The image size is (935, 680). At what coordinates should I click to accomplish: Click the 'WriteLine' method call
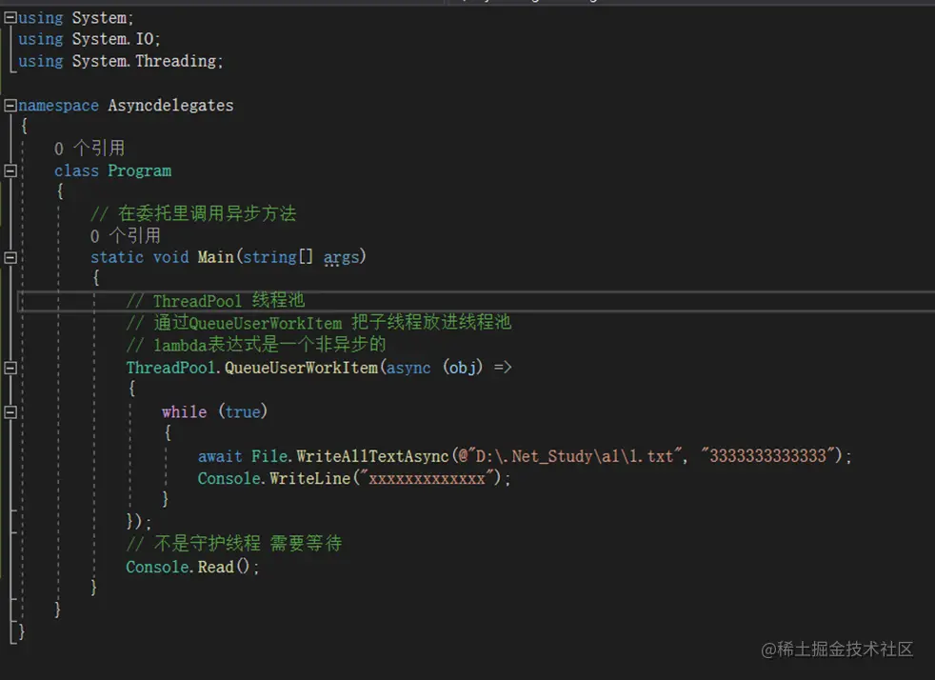(309, 478)
